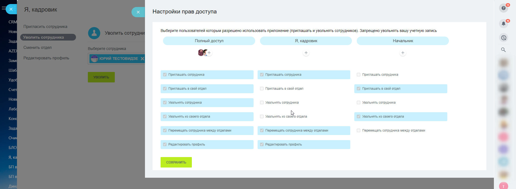Select Уволить сотрудника menu item

point(48,37)
